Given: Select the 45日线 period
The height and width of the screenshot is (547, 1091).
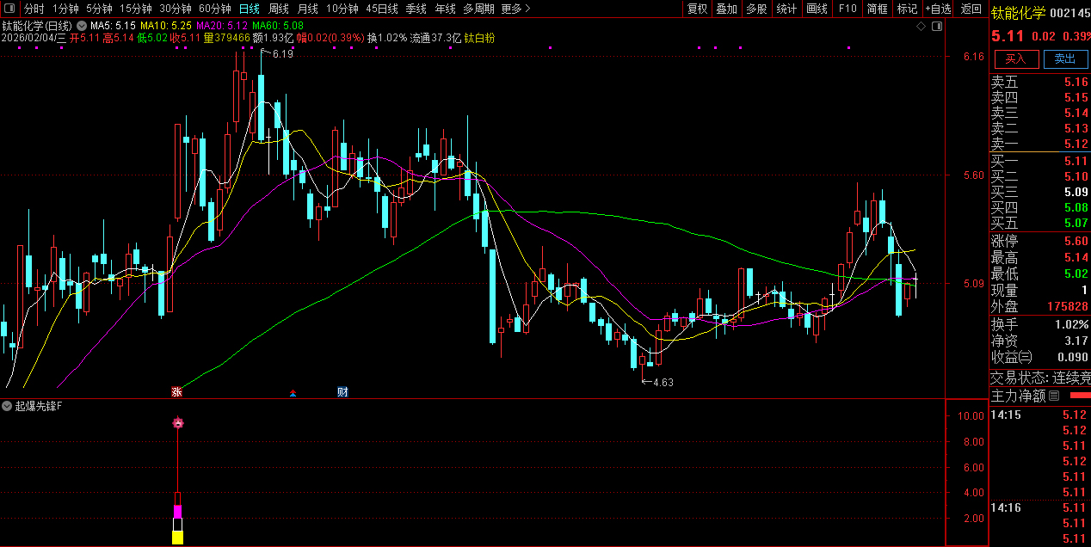Looking at the screenshot, I should pos(382,9).
